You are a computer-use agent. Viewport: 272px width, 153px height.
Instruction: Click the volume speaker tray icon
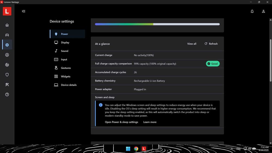pyautogui.click(x=249, y=149)
